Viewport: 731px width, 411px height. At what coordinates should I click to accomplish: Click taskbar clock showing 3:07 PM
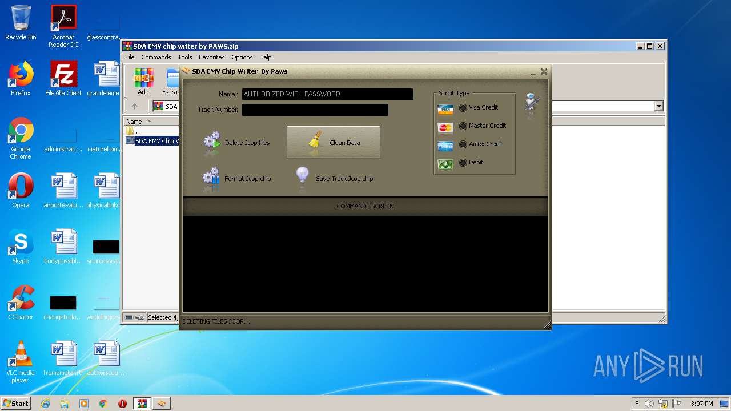pyautogui.click(x=702, y=404)
